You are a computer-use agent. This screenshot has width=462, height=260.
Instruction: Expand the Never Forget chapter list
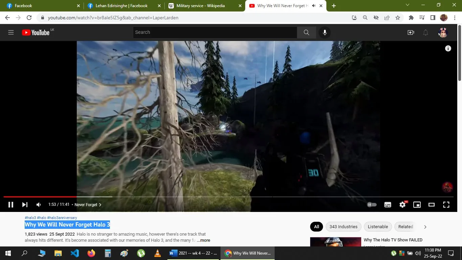click(100, 204)
